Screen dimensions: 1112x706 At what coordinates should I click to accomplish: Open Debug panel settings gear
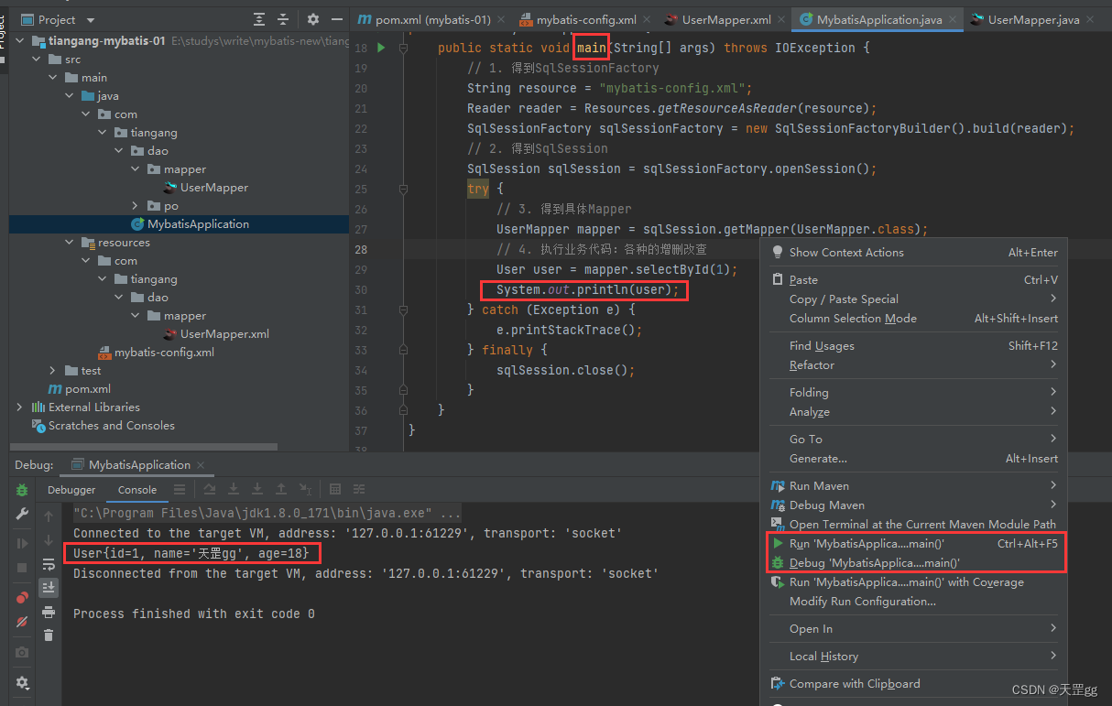22,683
